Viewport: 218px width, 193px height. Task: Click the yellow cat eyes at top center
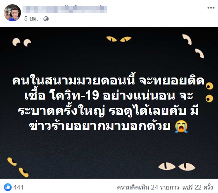119,39
